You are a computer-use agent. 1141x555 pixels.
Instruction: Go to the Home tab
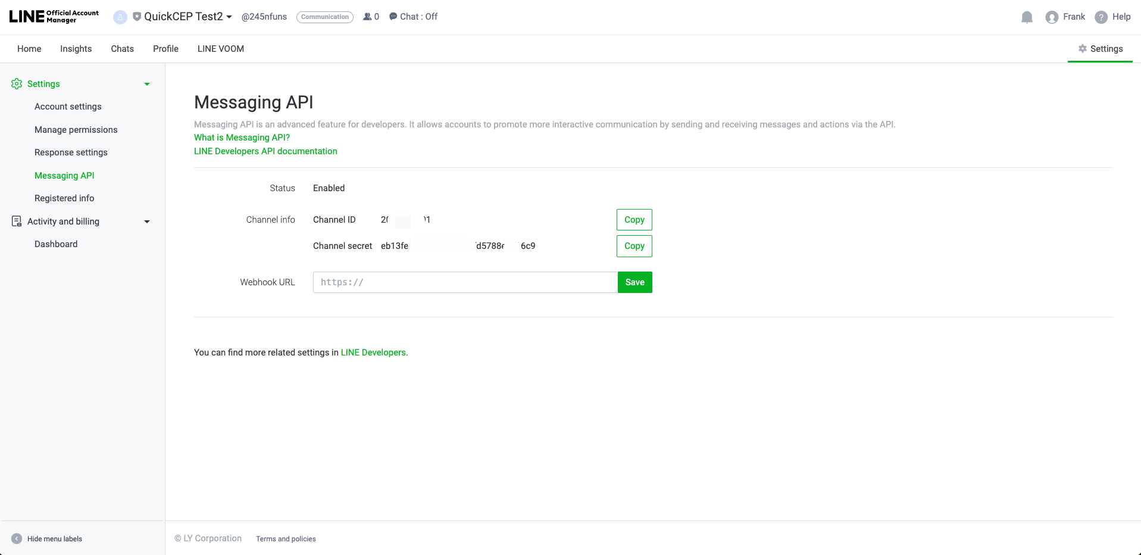pyautogui.click(x=29, y=49)
